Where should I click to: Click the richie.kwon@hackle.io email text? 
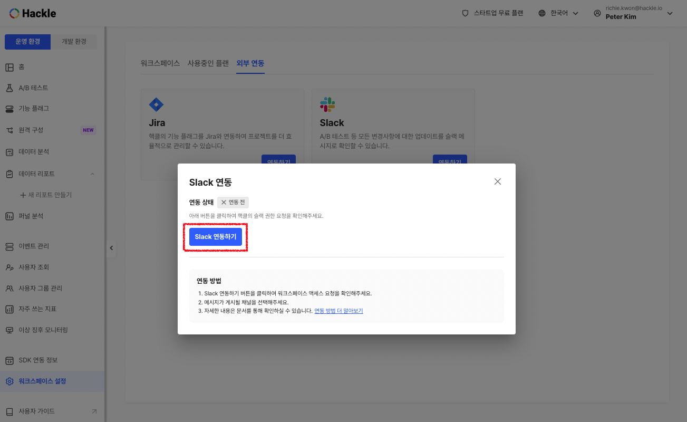click(x=635, y=9)
